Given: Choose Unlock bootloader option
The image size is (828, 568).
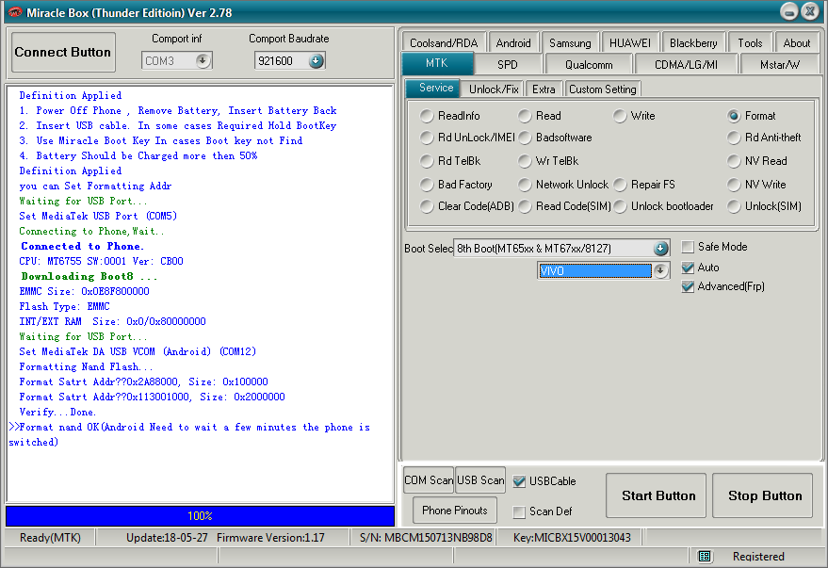Looking at the screenshot, I should [620, 206].
